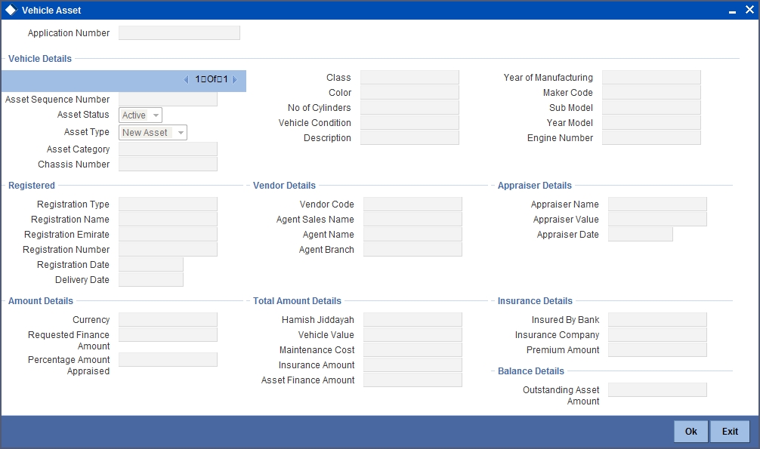The height and width of the screenshot is (449, 760).
Task: Select the Insured By Bank field
Action: tap(657, 320)
